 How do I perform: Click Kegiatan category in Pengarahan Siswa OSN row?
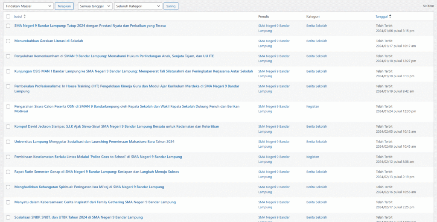click(x=313, y=106)
